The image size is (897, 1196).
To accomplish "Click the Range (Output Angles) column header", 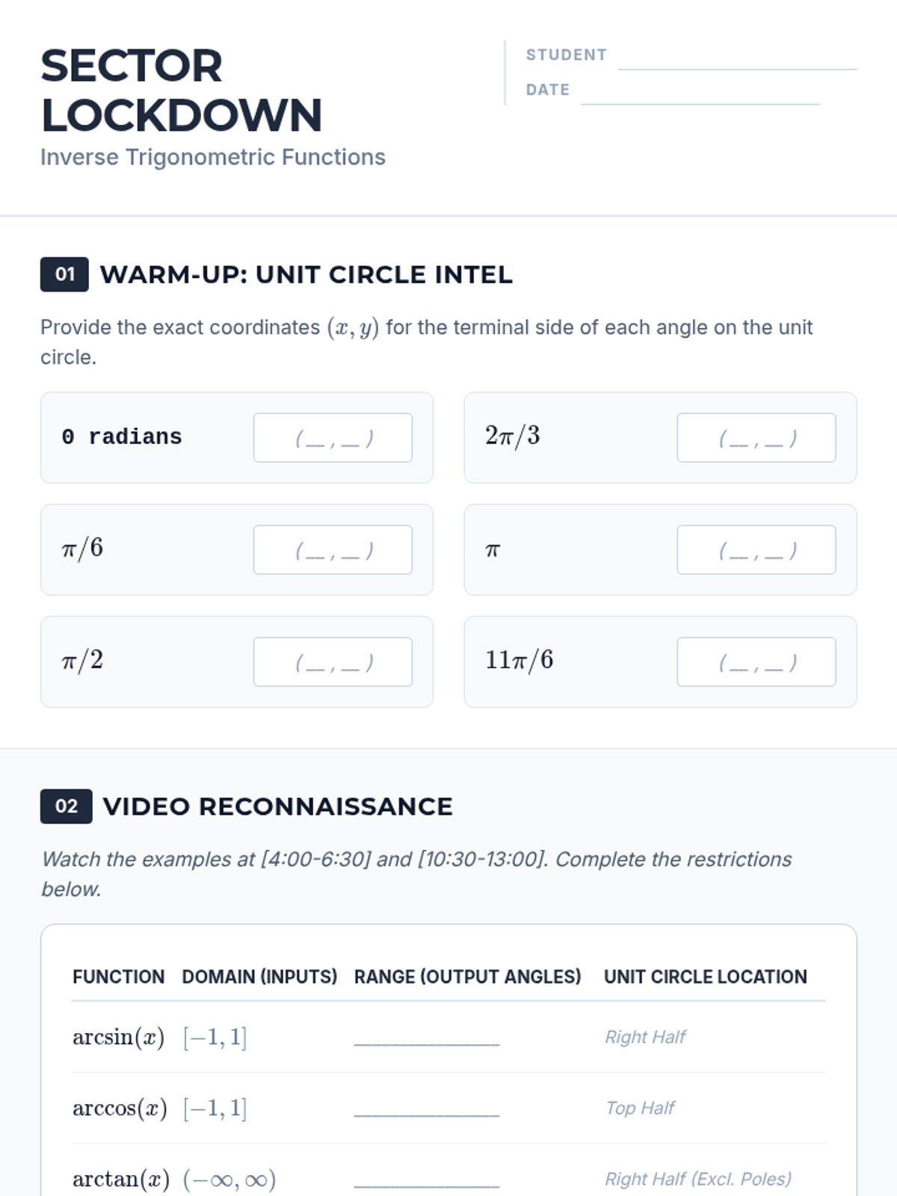I will coord(467,977).
